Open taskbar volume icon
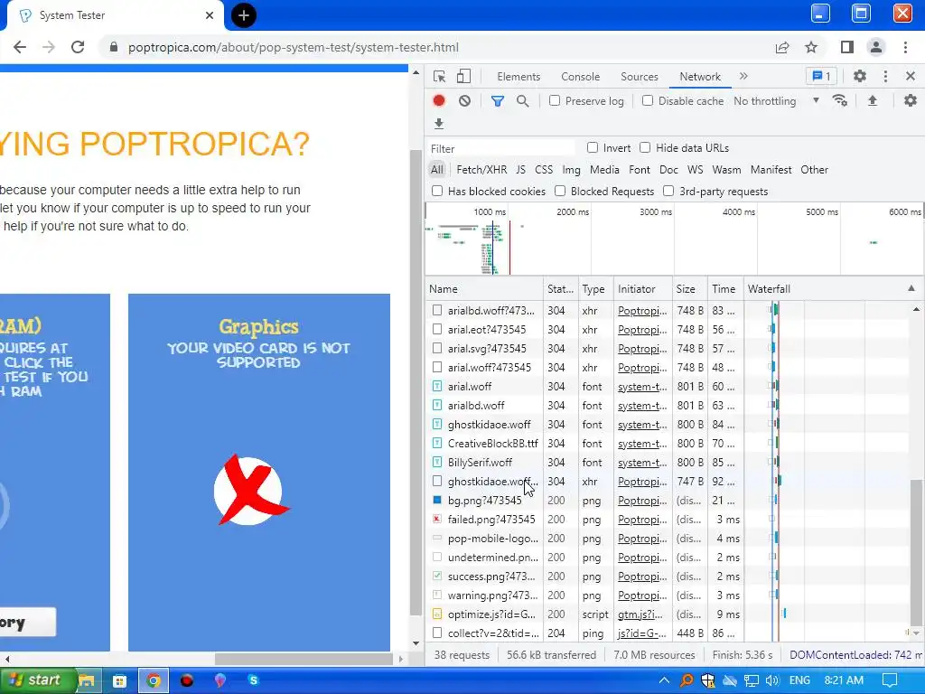The width and height of the screenshot is (925, 694). pyautogui.click(x=772, y=680)
